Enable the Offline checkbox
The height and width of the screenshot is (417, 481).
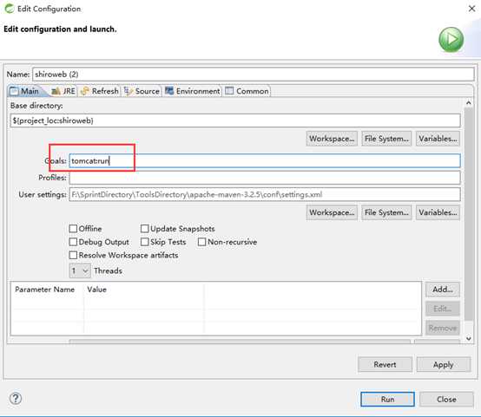coord(73,229)
